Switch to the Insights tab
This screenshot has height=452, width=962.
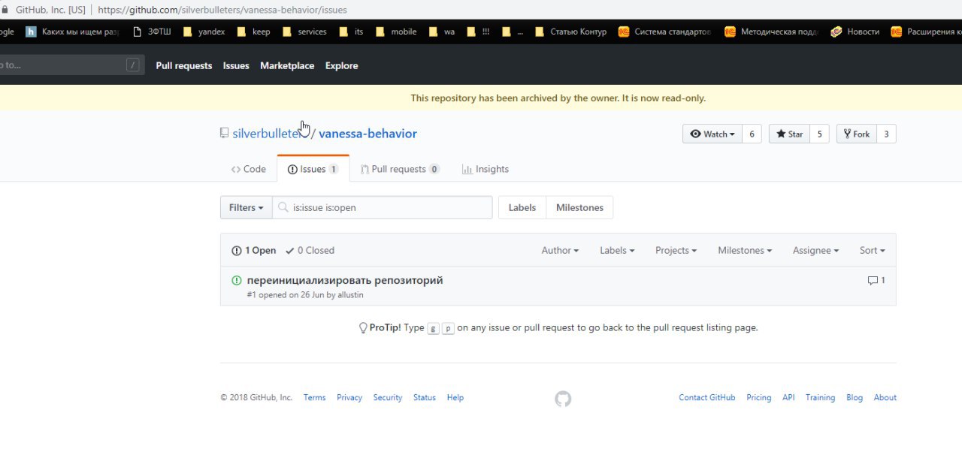[x=486, y=169]
